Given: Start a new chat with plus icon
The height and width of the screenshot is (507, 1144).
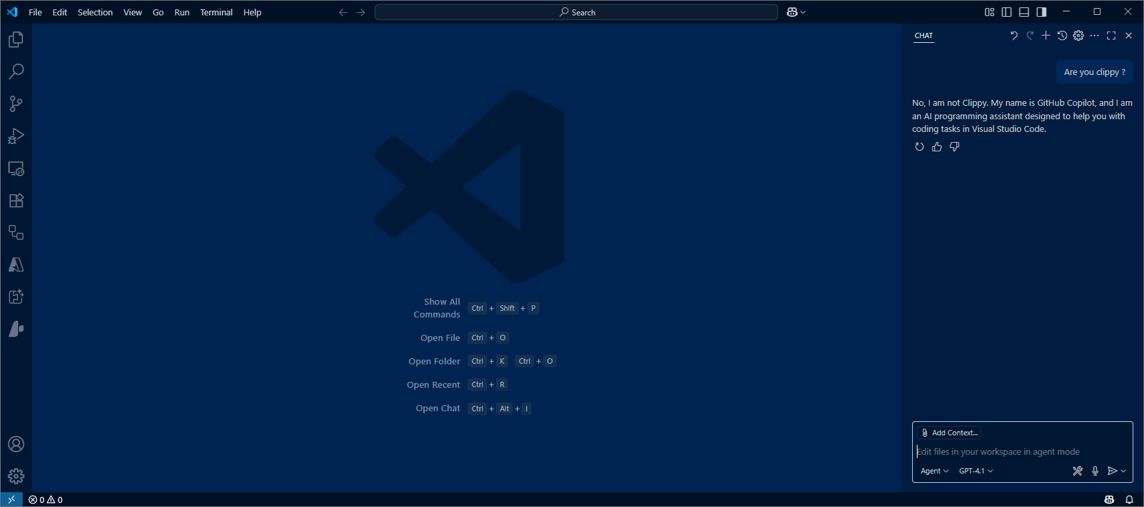Looking at the screenshot, I should [1045, 35].
